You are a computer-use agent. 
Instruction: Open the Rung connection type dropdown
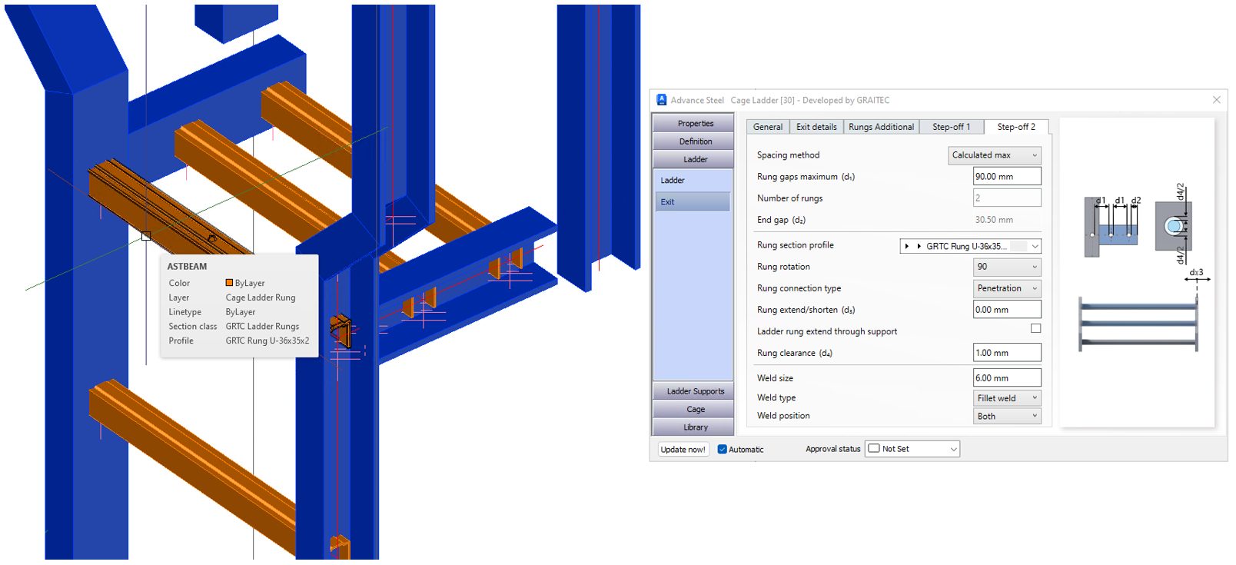tap(1007, 288)
